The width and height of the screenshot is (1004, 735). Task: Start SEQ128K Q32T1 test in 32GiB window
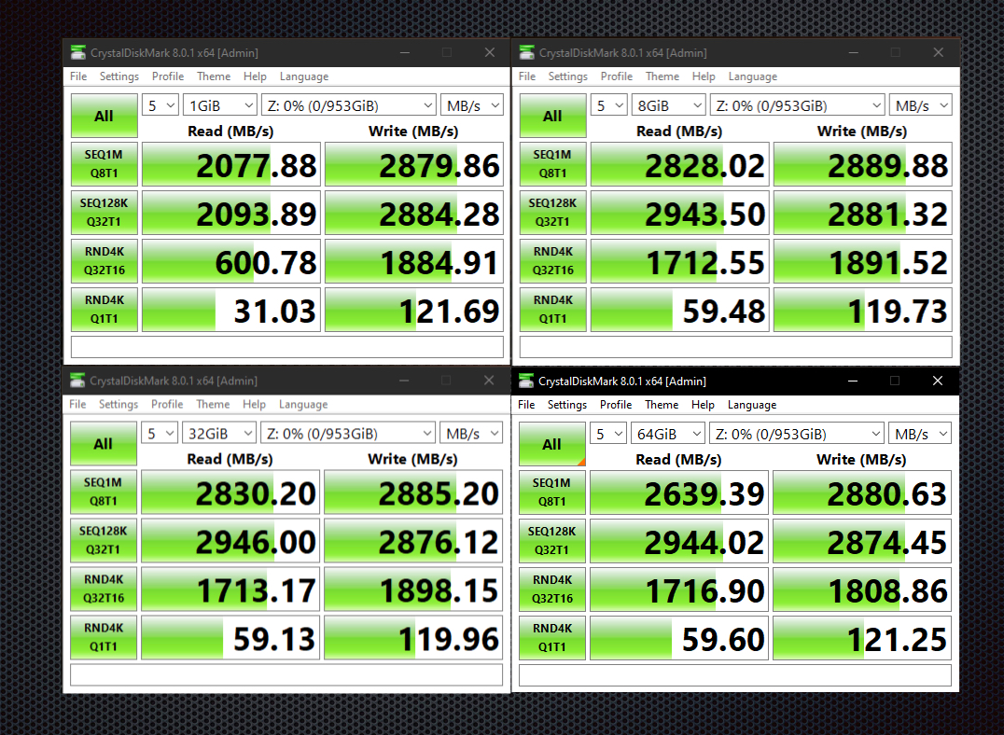(103, 540)
